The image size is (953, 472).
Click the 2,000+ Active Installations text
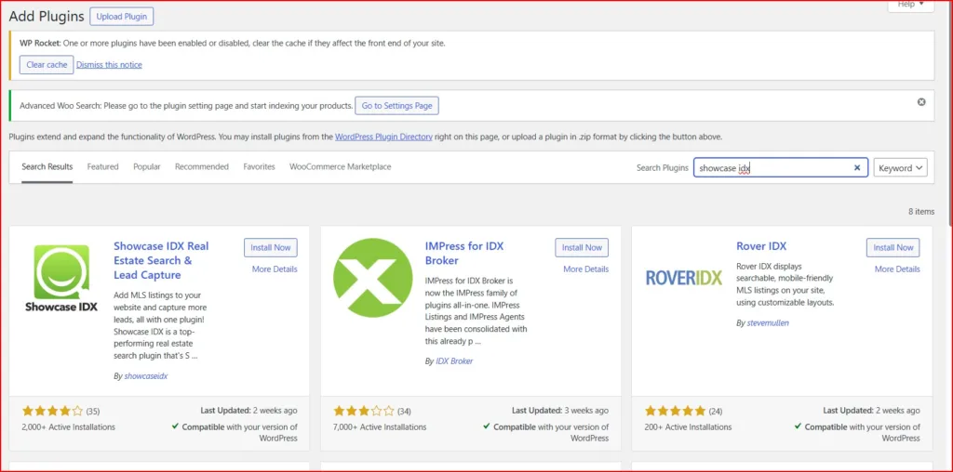pyautogui.click(x=69, y=427)
